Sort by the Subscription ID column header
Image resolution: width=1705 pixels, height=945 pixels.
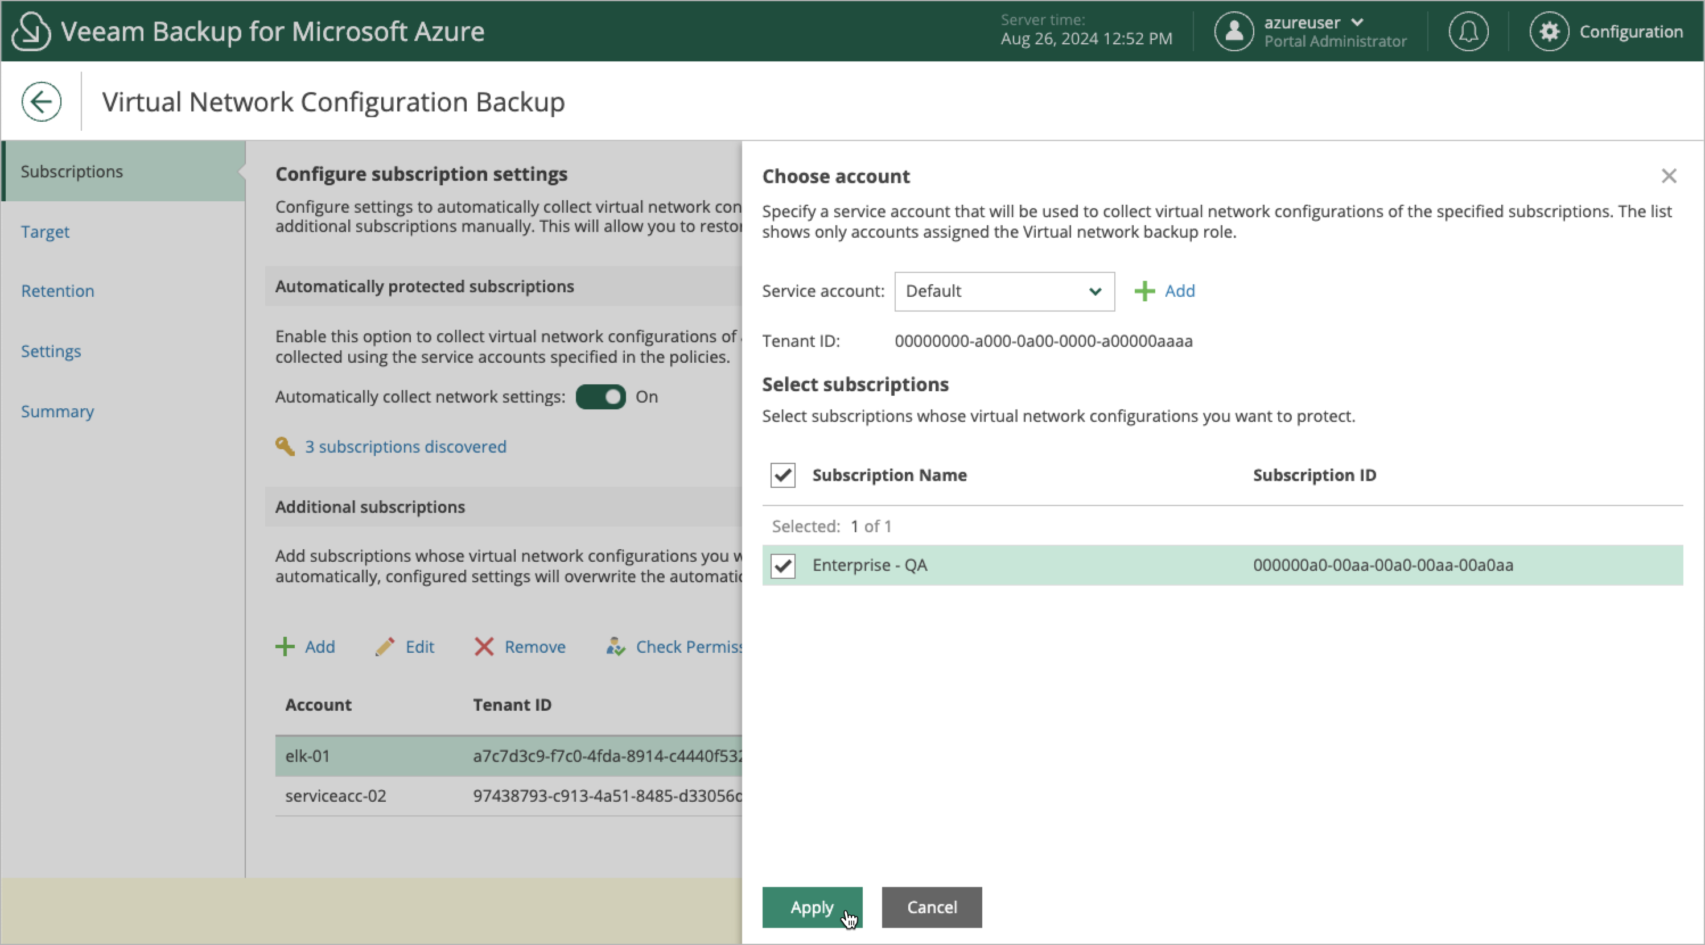[x=1315, y=475]
